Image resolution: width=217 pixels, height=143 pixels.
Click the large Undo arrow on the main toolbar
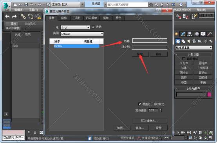[7, 16]
